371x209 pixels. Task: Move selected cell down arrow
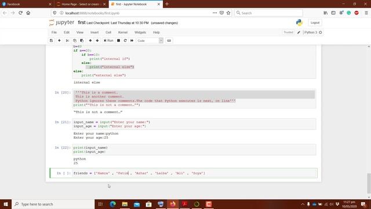97,41
